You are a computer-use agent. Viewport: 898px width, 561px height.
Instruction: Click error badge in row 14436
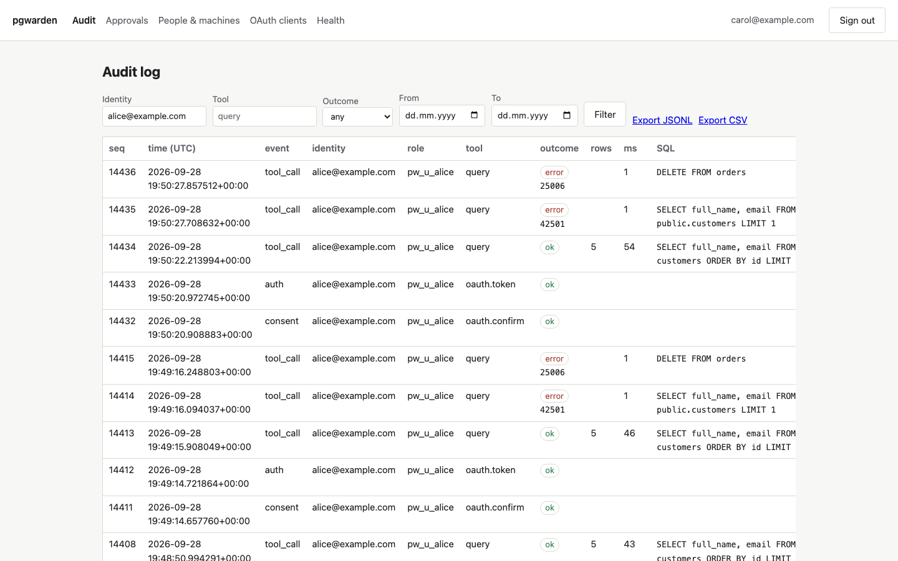(x=554, y=173)
